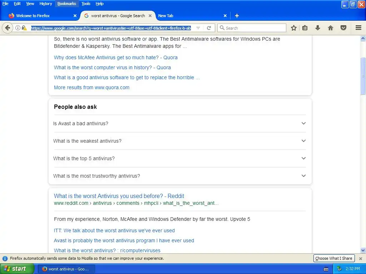Click the magnifier icon in Search box
This screenshot has height=274, width=366.
(x=222, y=28)
